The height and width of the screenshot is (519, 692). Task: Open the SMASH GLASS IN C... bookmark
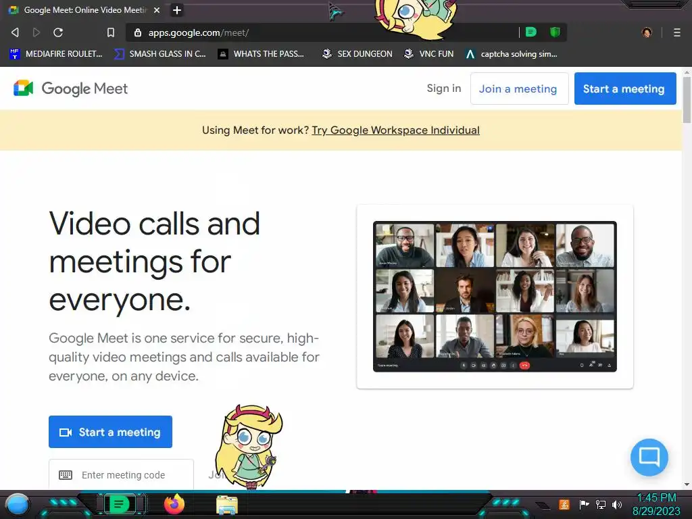(x=160, y=54)
